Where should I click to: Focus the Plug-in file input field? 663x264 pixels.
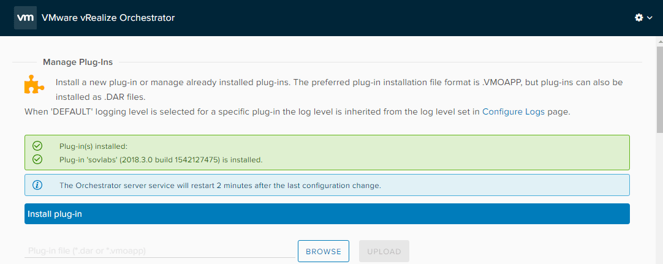[159, 251]
